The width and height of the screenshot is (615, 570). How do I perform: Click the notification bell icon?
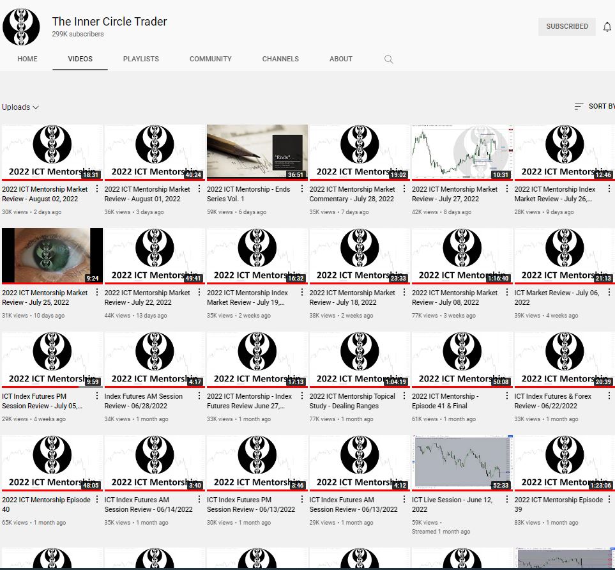[607, 27]
